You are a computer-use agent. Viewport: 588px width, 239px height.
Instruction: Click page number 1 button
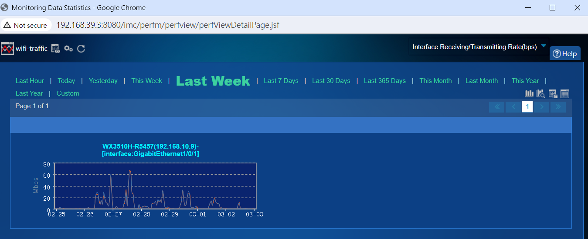point(527,107)
